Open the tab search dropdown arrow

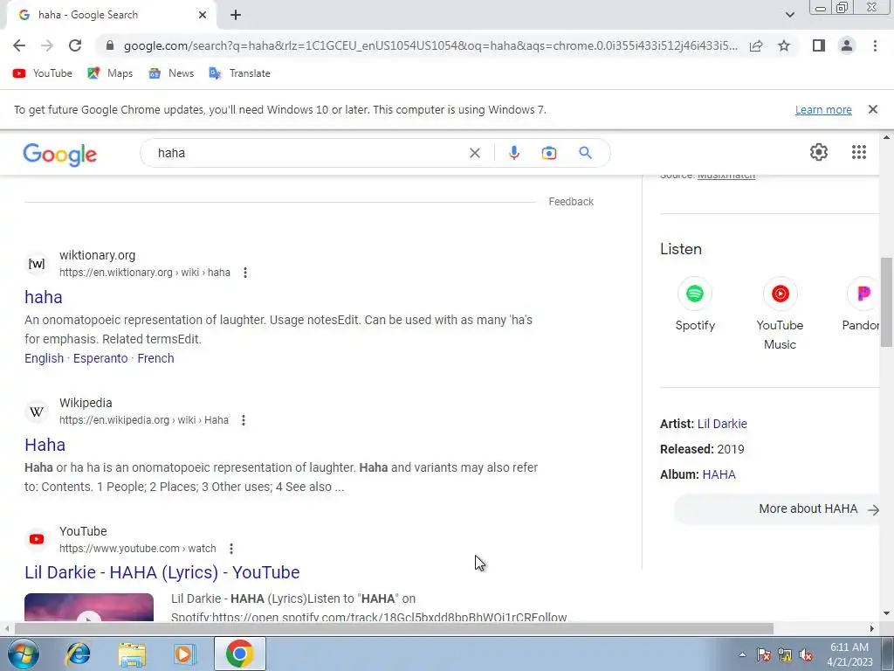tap(789, 15)
